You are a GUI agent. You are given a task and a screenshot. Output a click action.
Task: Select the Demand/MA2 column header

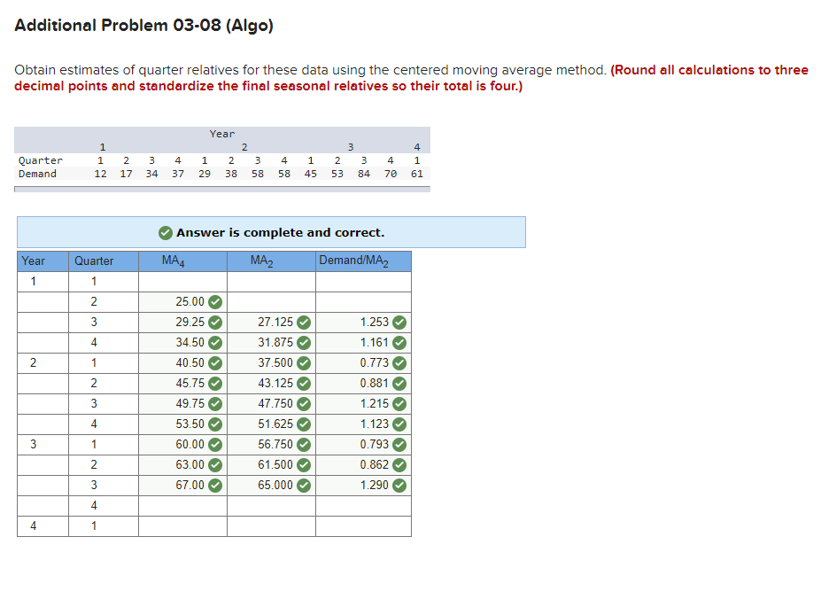(x=353, y=261)
